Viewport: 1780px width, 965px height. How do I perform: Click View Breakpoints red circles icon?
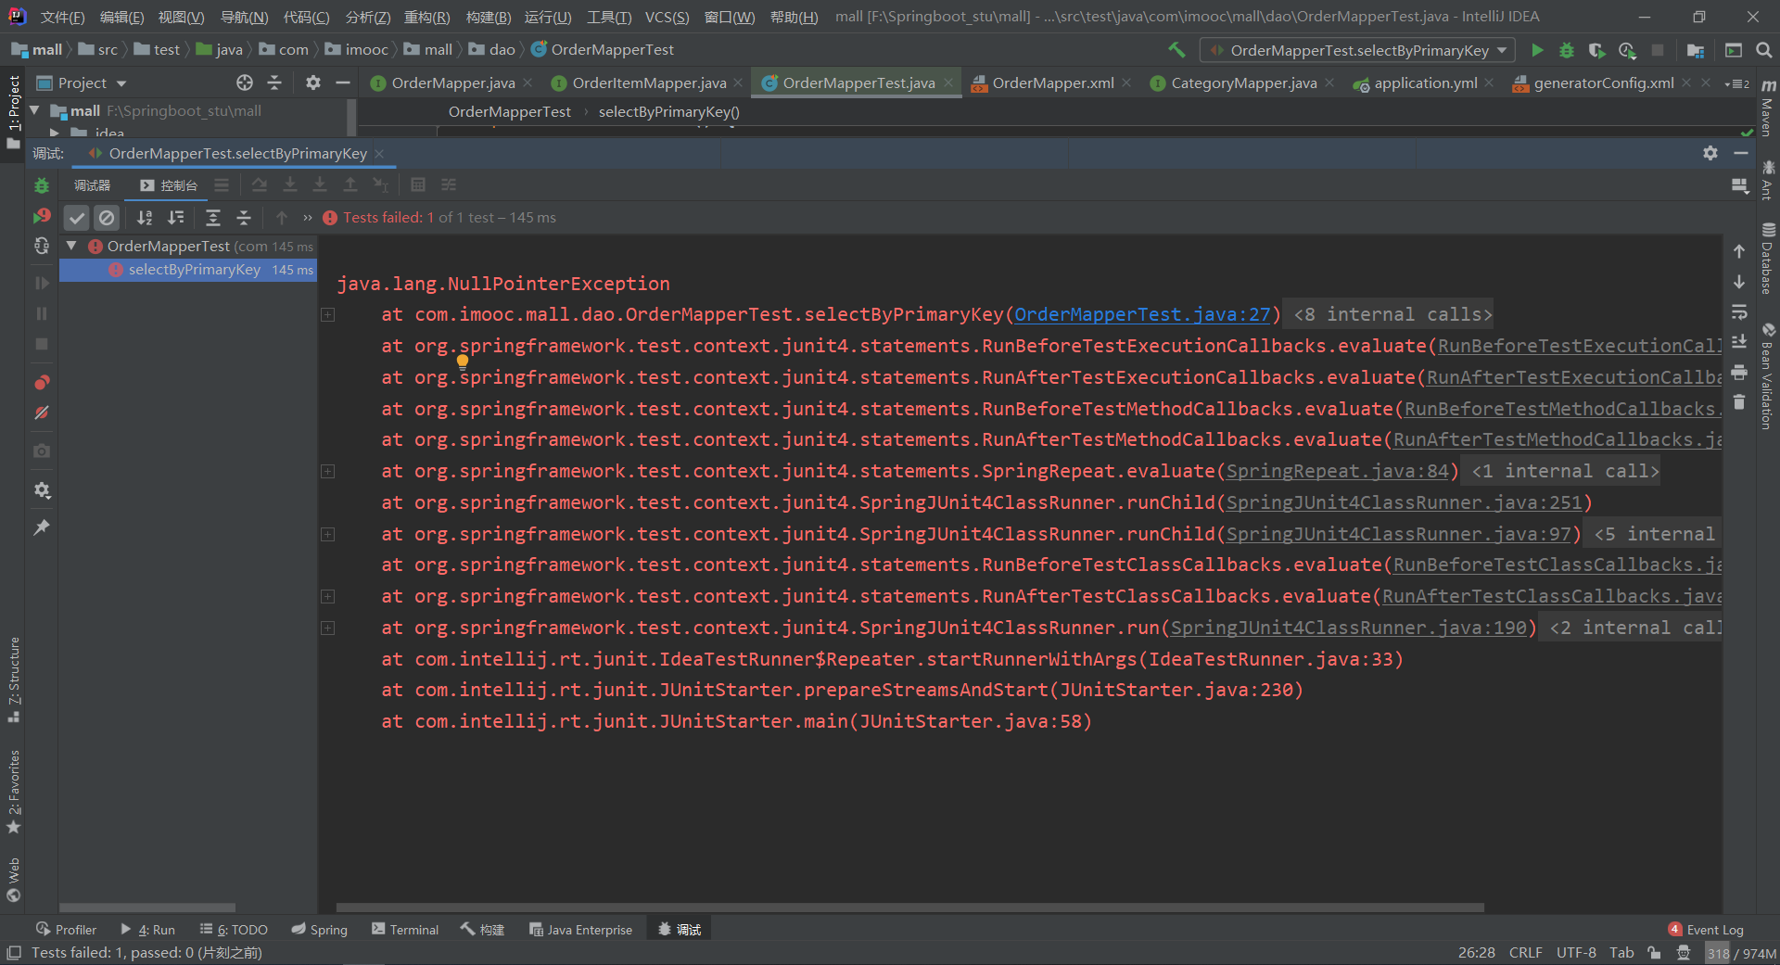pyautogui.click(x=42, y=382)
